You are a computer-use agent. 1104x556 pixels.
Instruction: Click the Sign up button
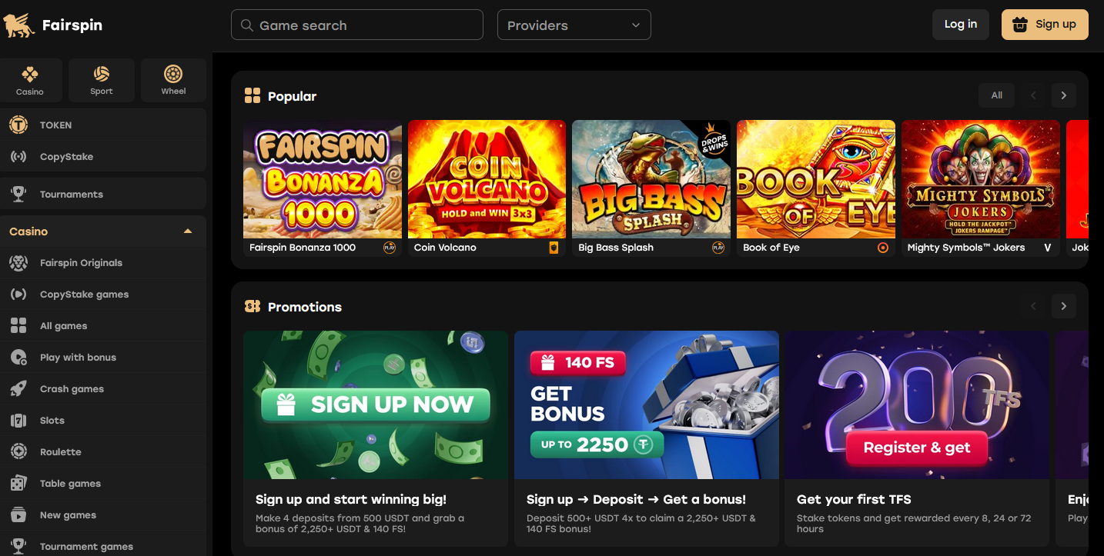coord(1045,25)
